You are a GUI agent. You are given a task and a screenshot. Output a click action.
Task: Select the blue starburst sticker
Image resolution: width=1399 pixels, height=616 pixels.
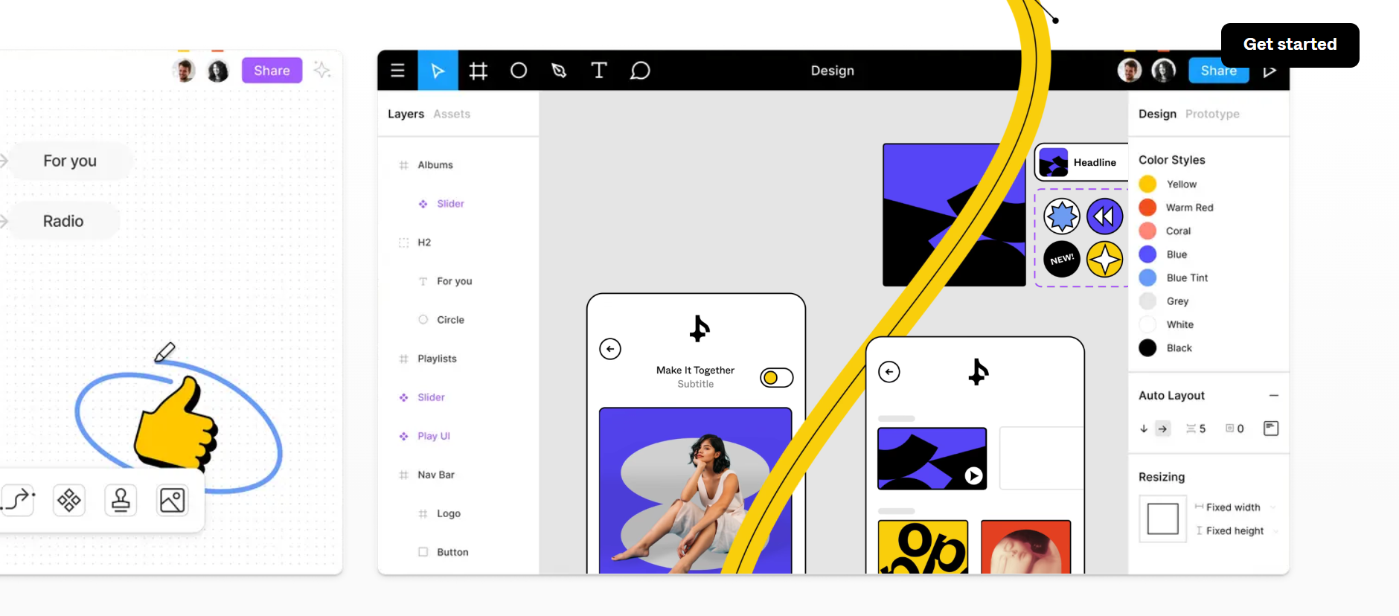(1062, 216)
